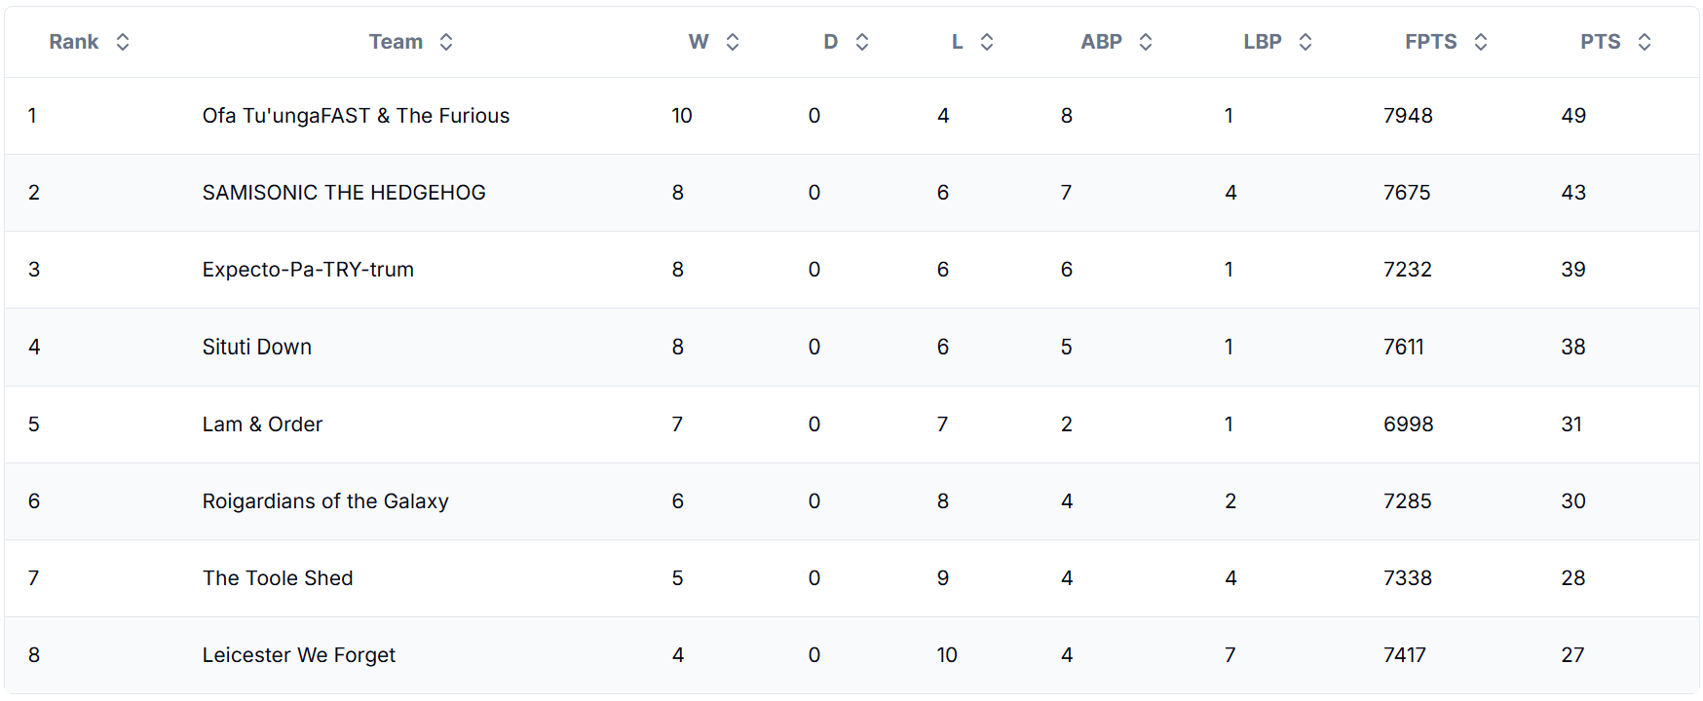Click the sort arrows beside Team
This screenshot has width=1703, height=701.
pyautogui.click(x=446, y=42)
